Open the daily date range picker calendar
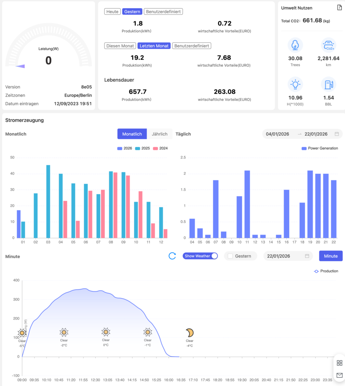This screenshot has height=386, width=345. click(337, 134)
